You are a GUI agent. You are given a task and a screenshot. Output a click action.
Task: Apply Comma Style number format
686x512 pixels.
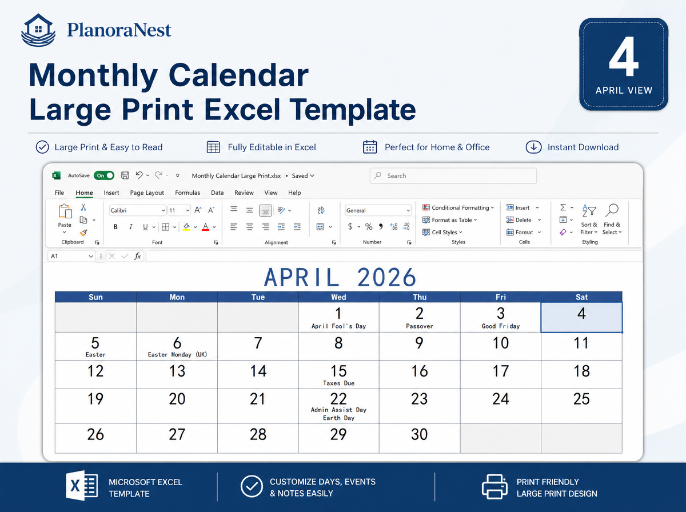coord(381,227)
